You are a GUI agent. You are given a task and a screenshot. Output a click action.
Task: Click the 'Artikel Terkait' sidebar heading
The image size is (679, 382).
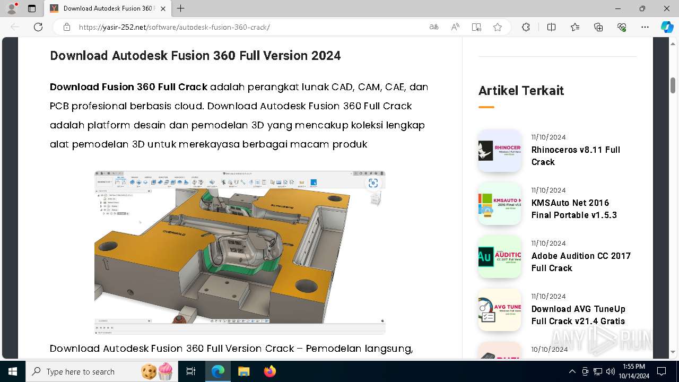[521, 91]
